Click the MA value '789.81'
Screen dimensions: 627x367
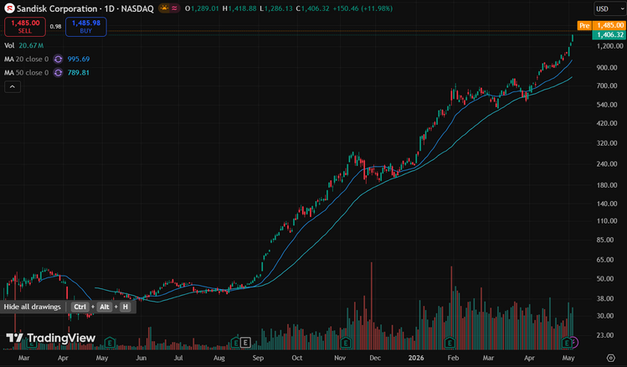pos(79,73)
